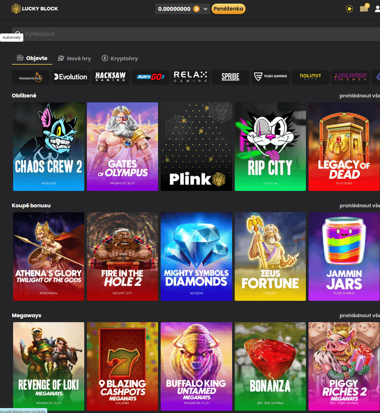Switch to the Nové hry tab
The image size is (380, 413).
(74, 59)
